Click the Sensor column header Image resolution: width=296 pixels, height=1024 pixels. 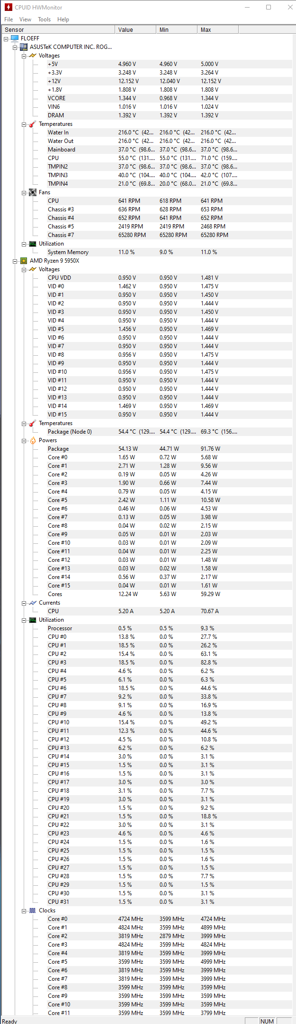[57, 29]
